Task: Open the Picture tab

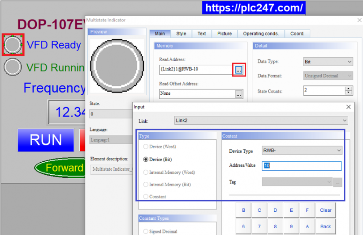Action: point(225,34)
